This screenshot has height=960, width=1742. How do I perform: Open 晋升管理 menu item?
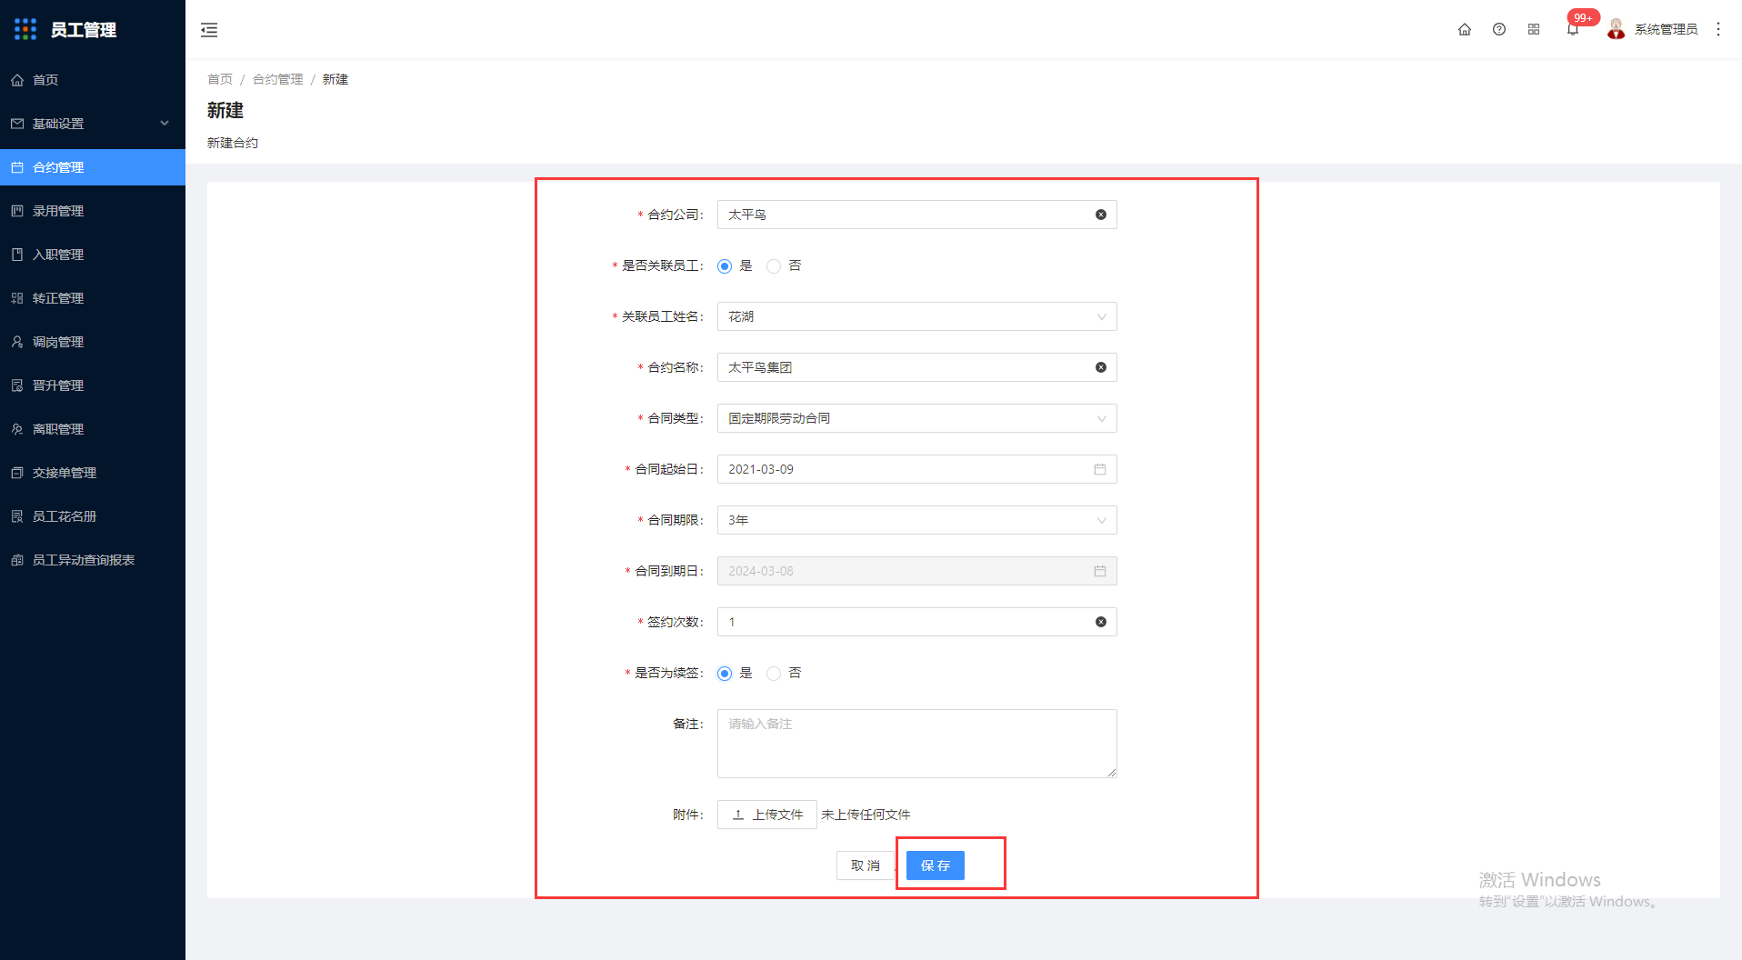93,385
